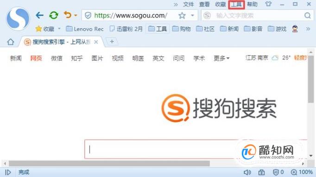This screenshot has width=316, height=177.
Task: Bookmark the page with star icon
Action: pos(182,16)
